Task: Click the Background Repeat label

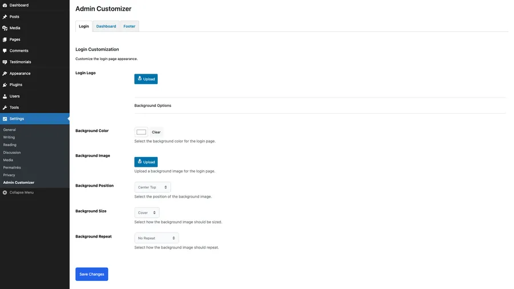Action: [x=94, y=236]
